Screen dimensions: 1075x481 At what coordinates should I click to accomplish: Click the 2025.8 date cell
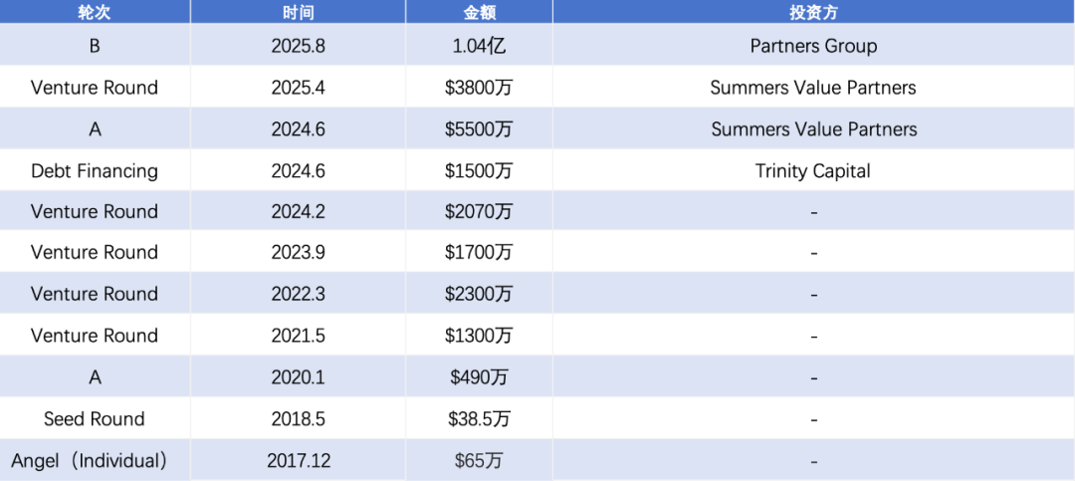pyautogui.click(x=299, y=46)
